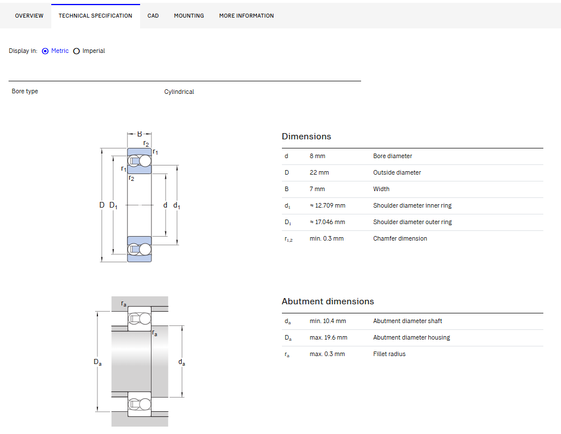Switch to the CAD tab

tap(153, 16)
